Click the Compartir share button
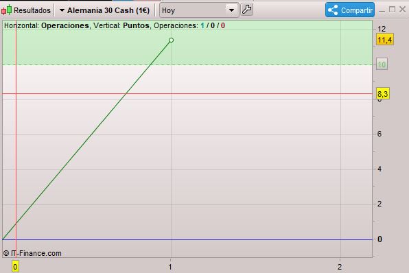 click(x=350, y=10)
